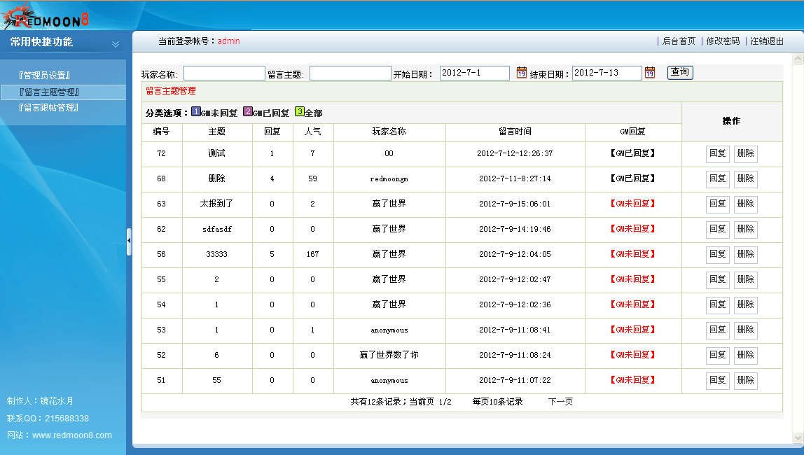The width and height of the screenshot is (804, 455).
Task: Click 删除 for message 68
Action: click(746, 178)
